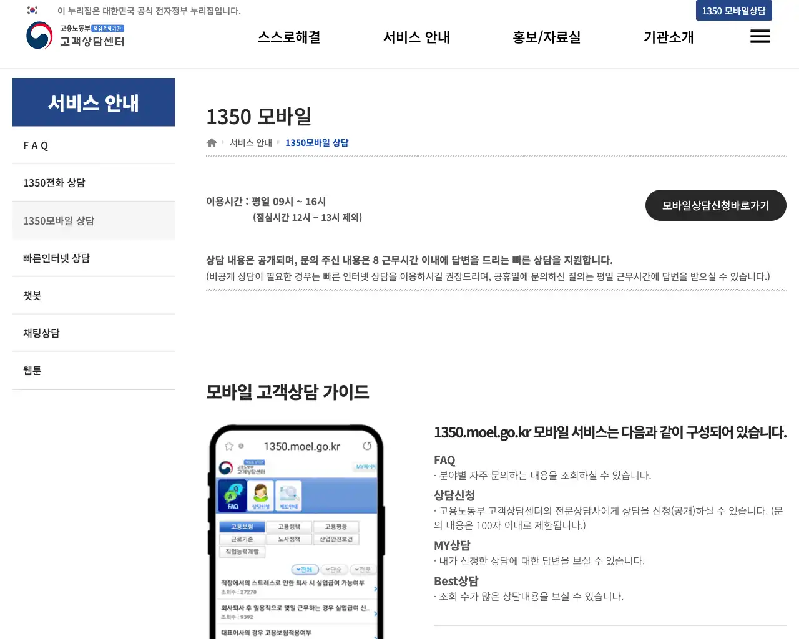The width and height of the screenshot is (799, 639).
Task: Open the hamburger menu at top right
Action: 760,36
